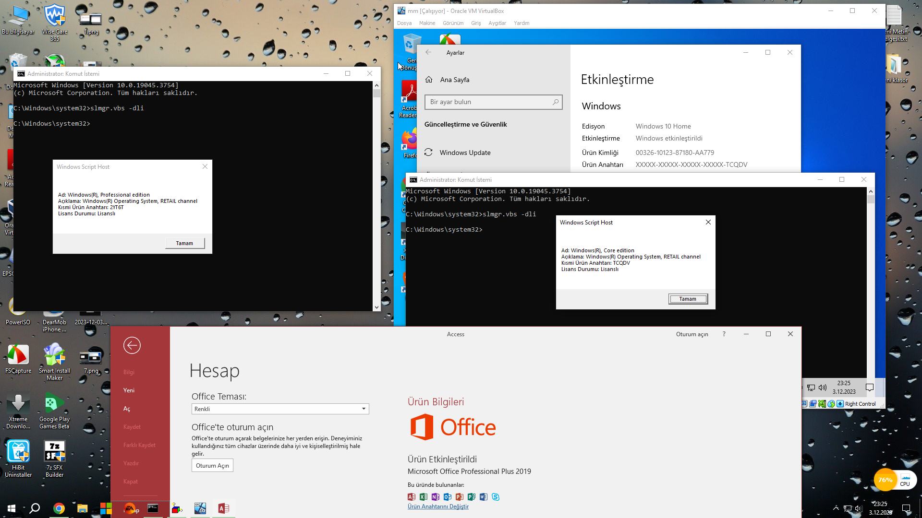
Task: Click the Access icon in taskbar
Action: (224, 508)
